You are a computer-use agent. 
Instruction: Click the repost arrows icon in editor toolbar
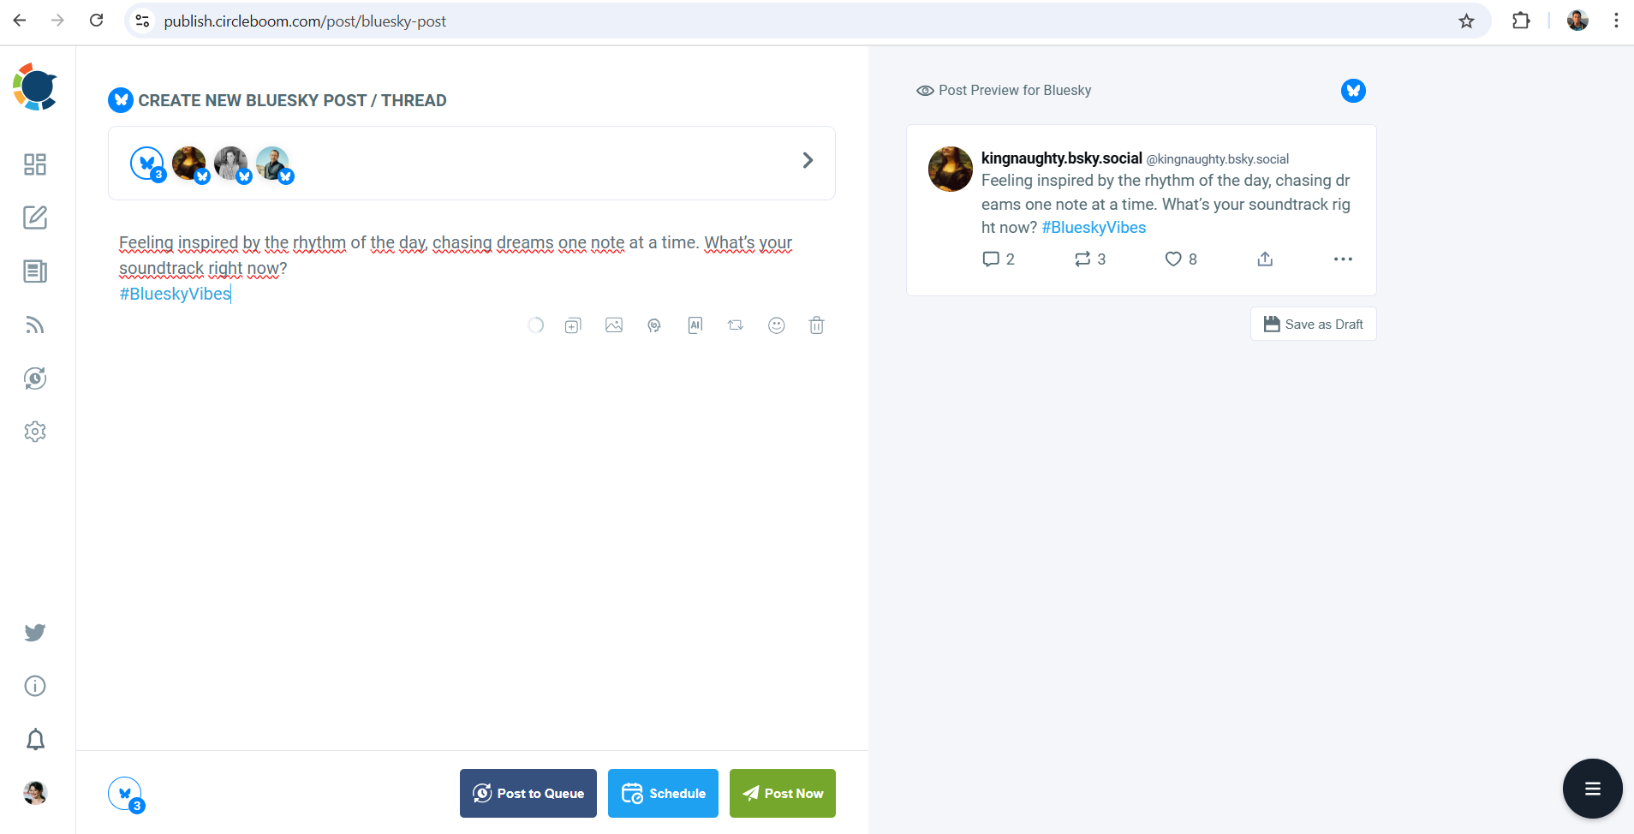click(736, 325)
